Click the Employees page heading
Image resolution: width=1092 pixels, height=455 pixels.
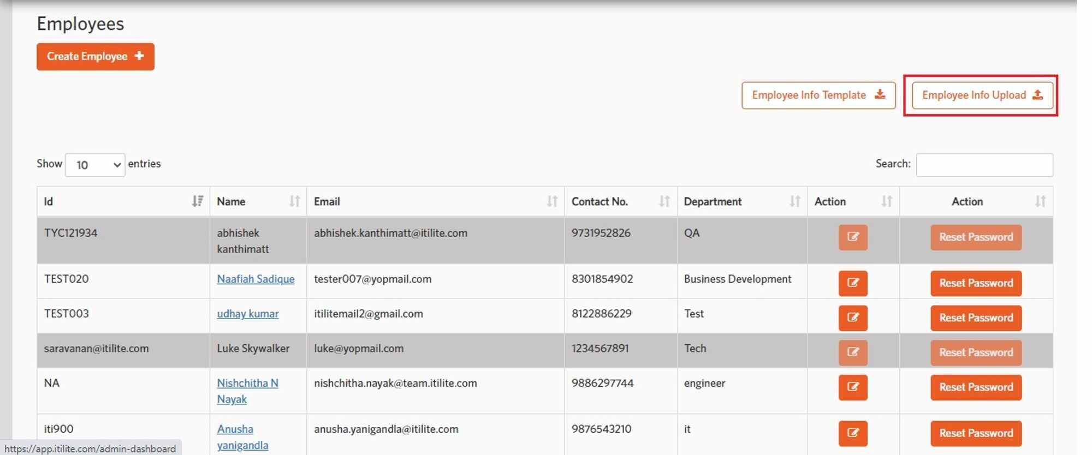point(80,24)
